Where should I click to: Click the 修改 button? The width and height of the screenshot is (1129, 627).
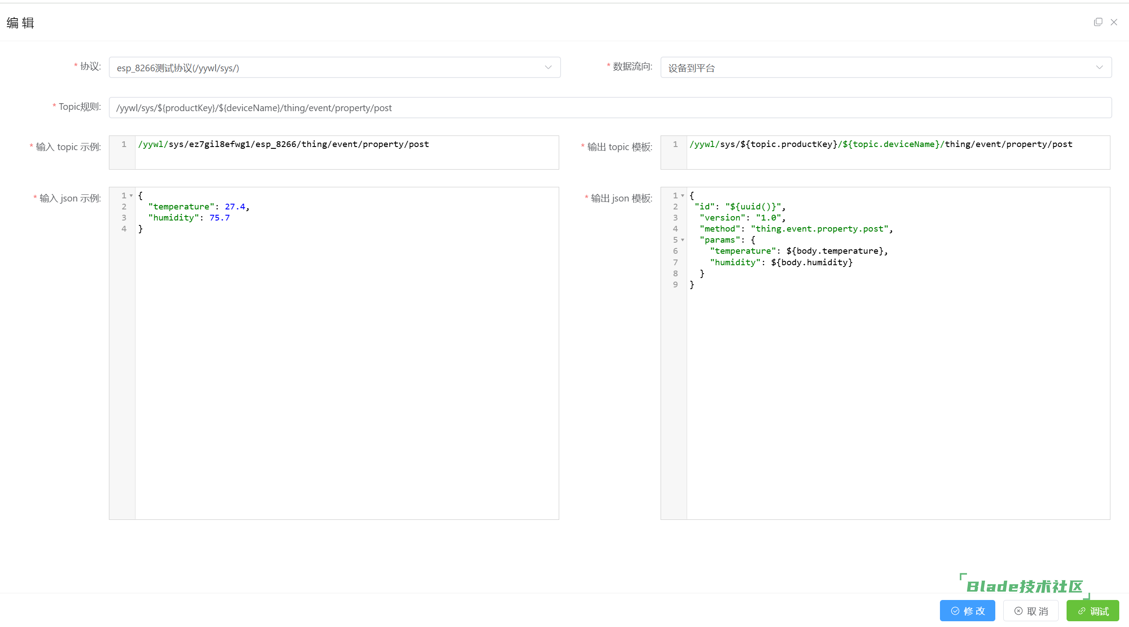click(967, 611)
